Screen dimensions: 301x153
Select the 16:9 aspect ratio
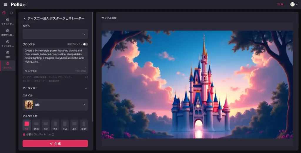click(x=36, y=125)
